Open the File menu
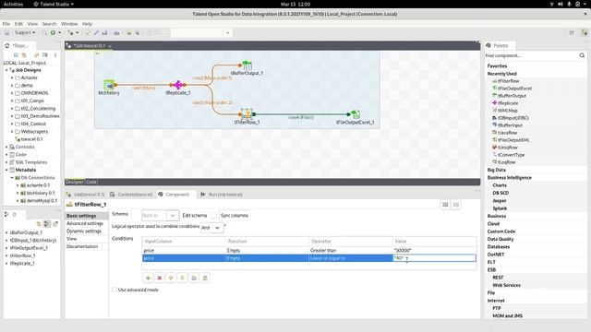 (6, 24)
